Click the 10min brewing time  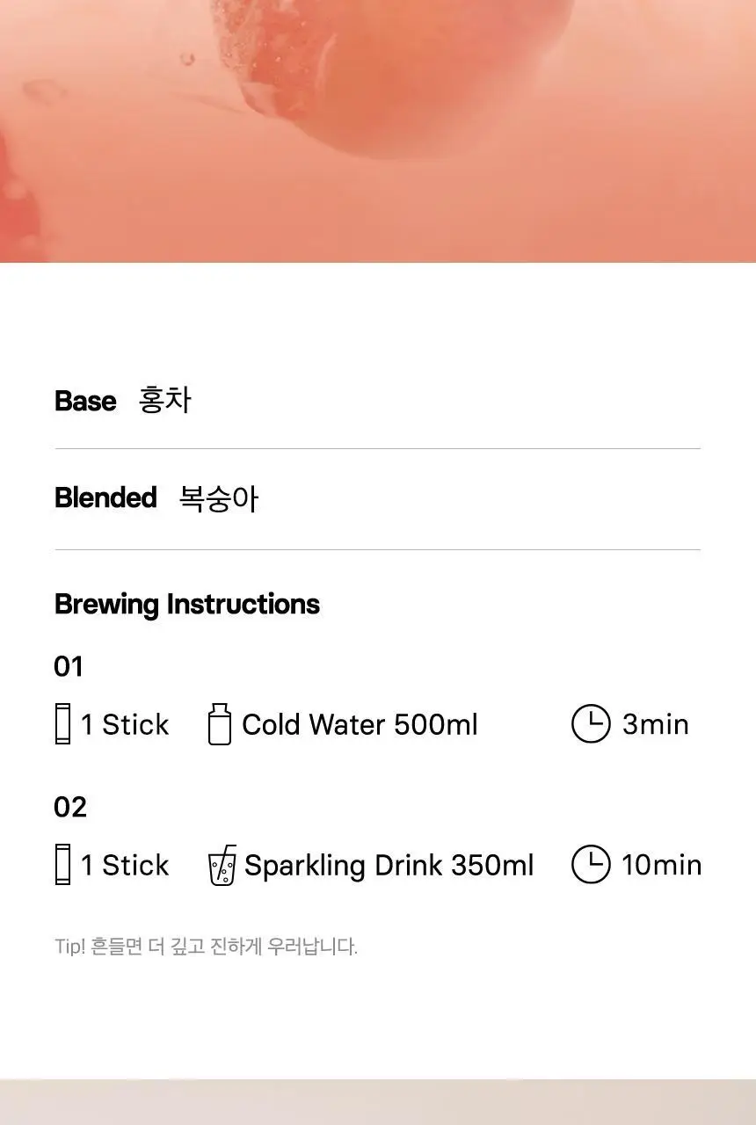[662, 866]
